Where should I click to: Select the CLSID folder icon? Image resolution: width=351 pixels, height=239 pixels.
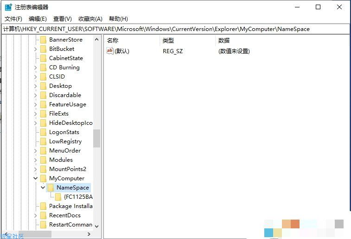click(43, 77)
